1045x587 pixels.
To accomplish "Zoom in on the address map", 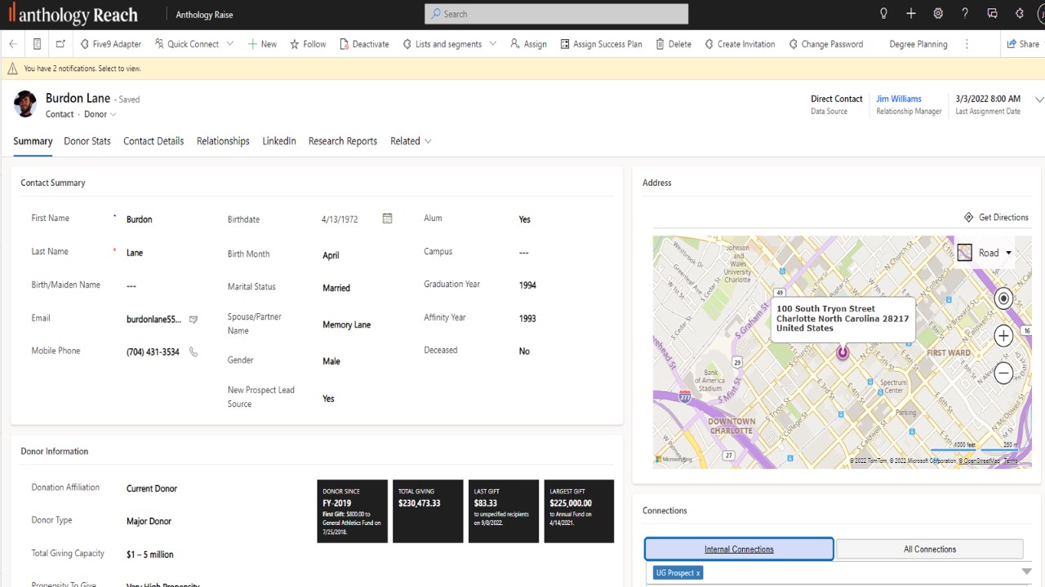I will tap(1003, 336).
